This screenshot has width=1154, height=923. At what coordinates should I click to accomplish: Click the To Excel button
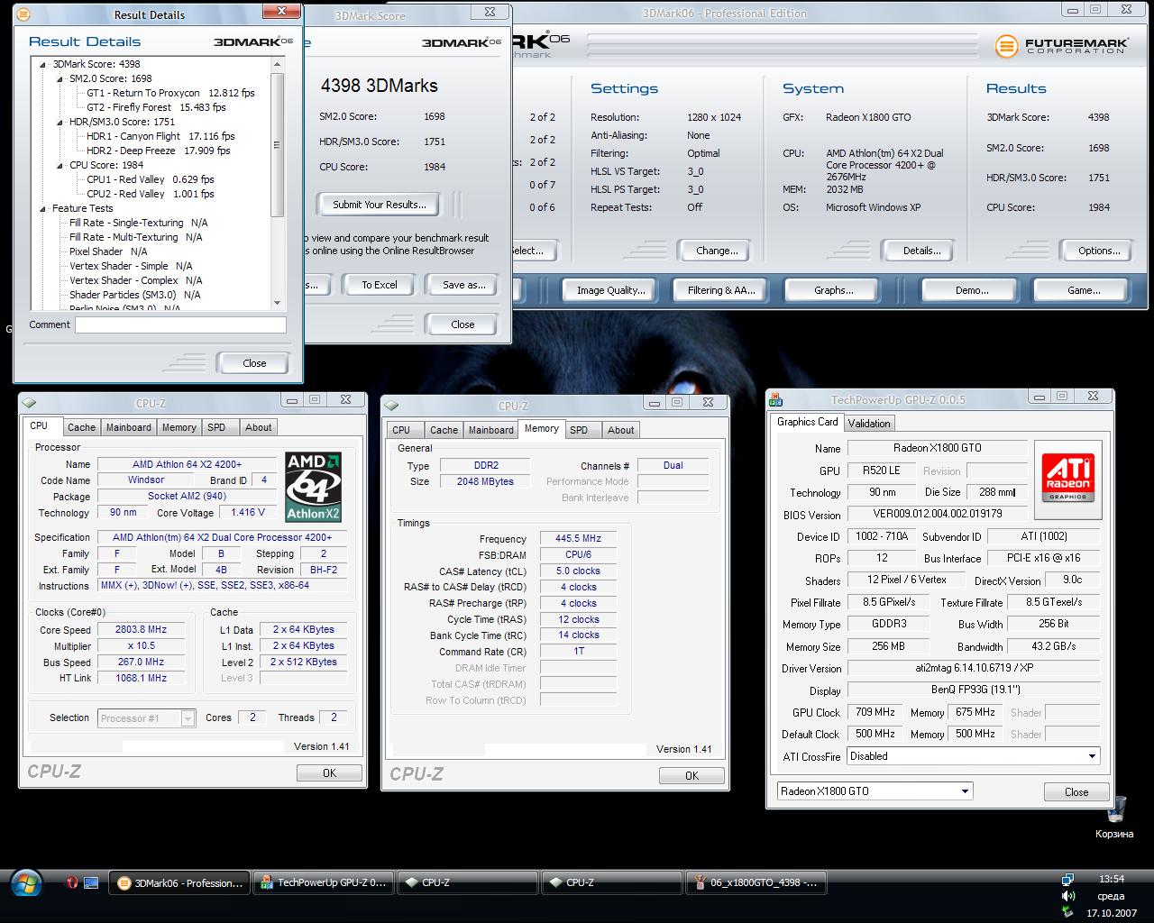tap(380, 285)
